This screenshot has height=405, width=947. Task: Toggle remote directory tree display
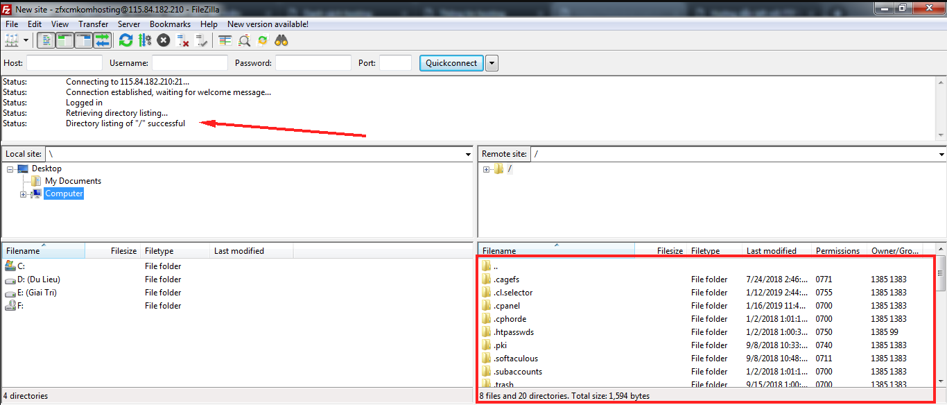coord(84,40)
